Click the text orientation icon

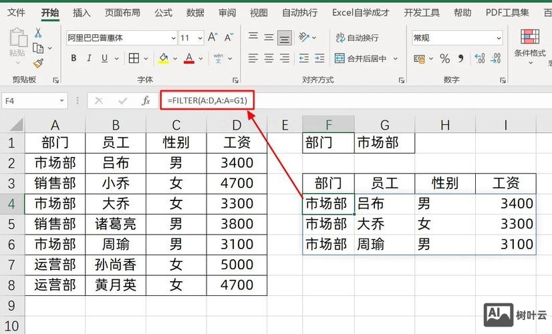[304, 37]
